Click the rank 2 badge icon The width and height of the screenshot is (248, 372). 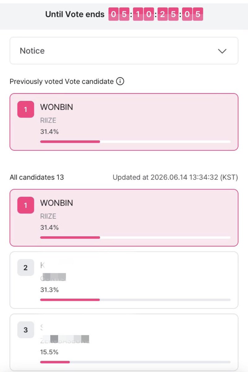pyautogui.click(x=25, y=268)
